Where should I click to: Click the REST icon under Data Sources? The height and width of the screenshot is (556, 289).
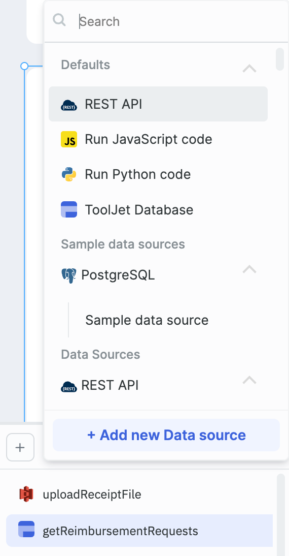[69, 386]
